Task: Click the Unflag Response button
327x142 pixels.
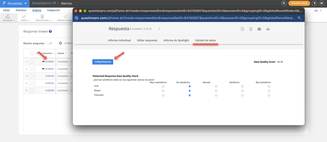Action: point(103,62)
